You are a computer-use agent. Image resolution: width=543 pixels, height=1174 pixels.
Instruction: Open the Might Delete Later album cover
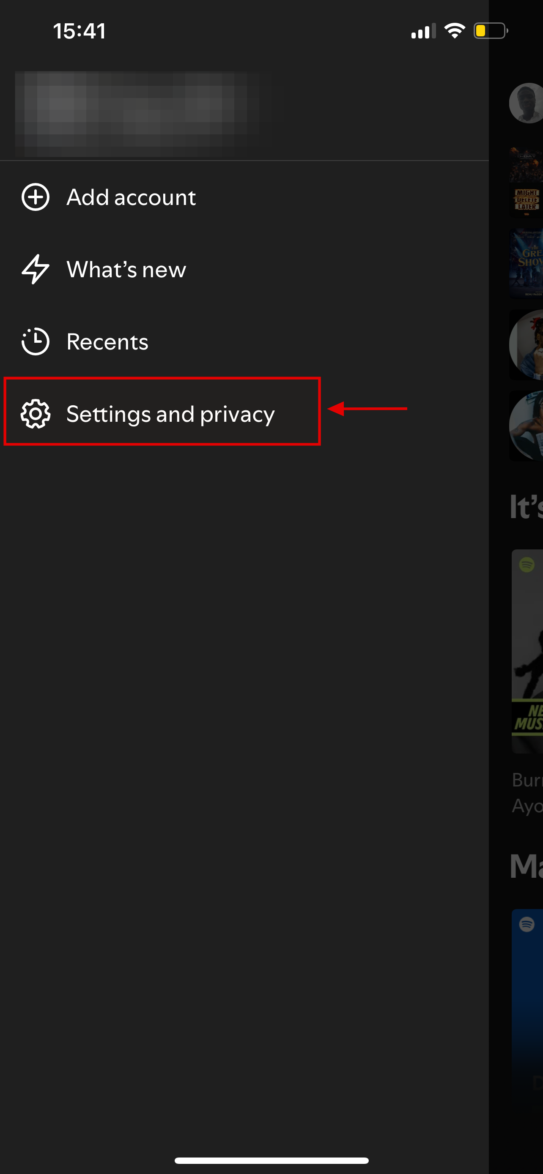click(527, 182)
